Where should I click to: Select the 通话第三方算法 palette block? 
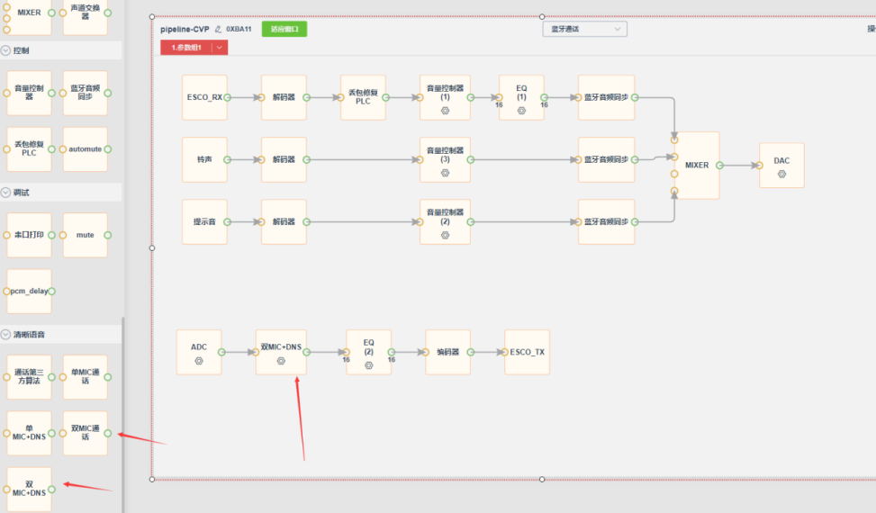(x=29, y=377)
